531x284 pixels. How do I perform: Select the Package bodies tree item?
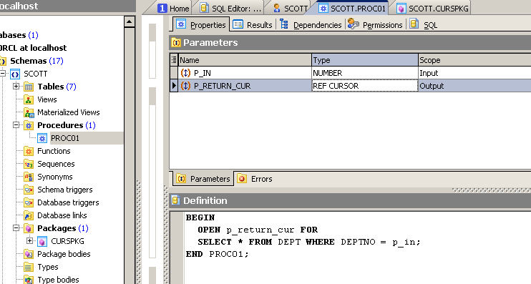(x=64, y=254)
